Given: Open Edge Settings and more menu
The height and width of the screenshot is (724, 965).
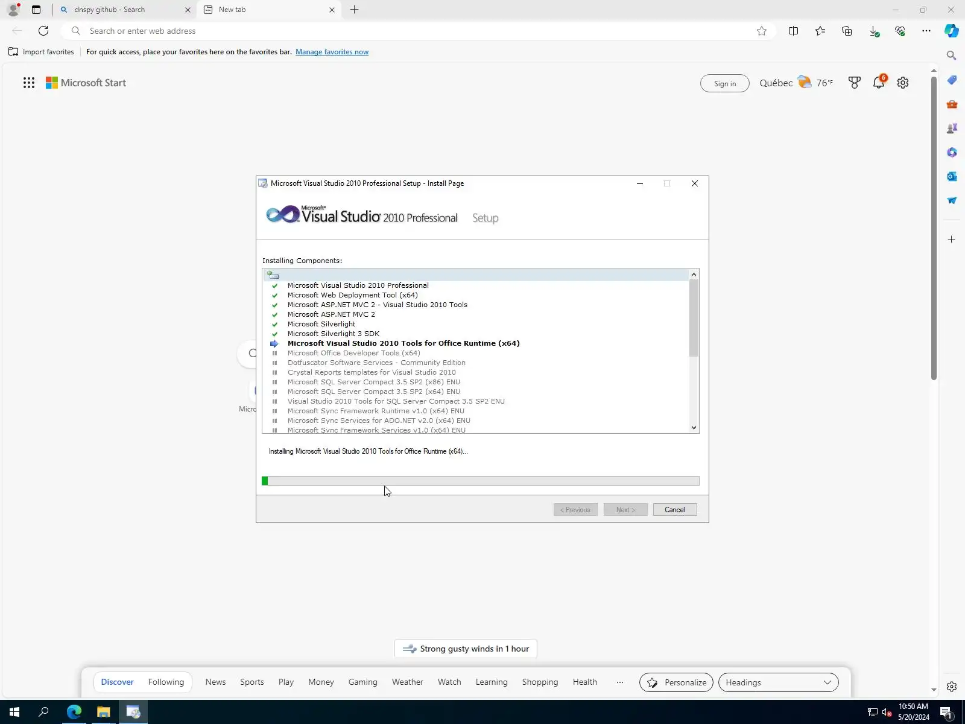Looking at the screenshot, I should (x=926, y=31).
